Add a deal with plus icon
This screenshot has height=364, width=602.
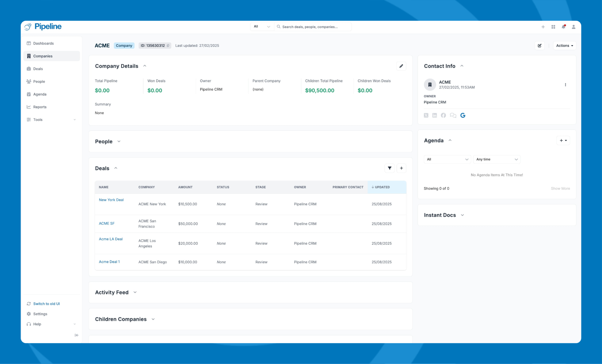tap(401, 168)
